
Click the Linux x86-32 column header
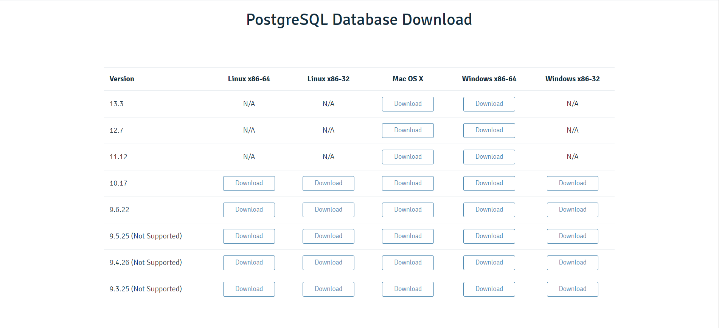(328, 79)
